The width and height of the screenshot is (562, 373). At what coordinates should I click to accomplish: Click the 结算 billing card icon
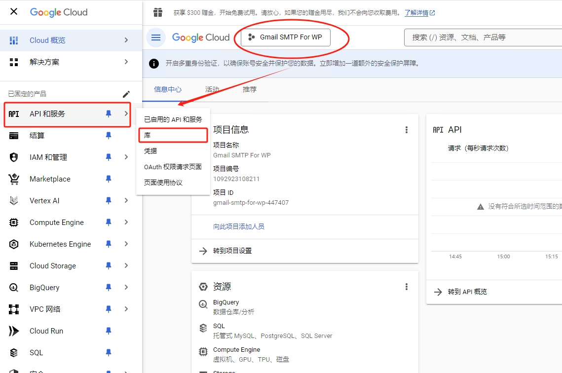click(x=14, y=136)
